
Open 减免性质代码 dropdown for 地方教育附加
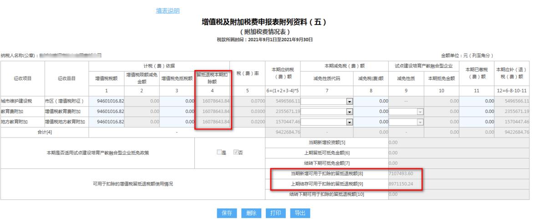349,122
